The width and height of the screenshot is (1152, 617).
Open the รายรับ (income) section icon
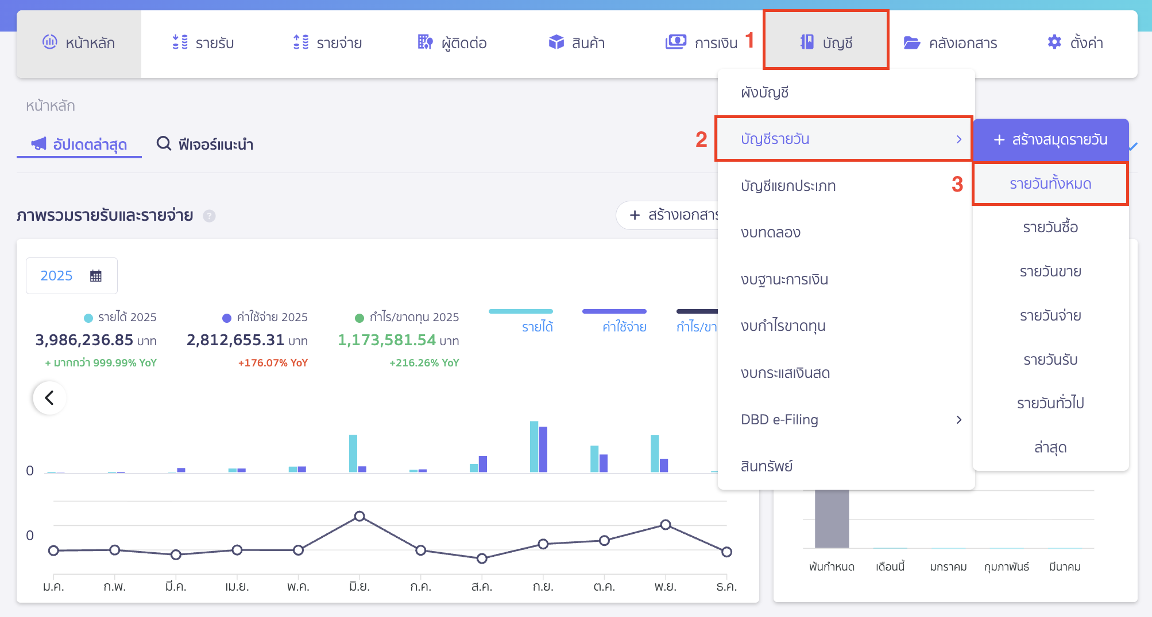[x=180, y=42]
